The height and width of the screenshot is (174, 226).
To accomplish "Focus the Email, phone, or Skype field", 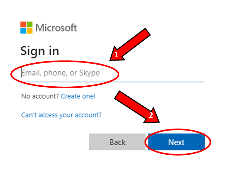I will pos(112,73).
